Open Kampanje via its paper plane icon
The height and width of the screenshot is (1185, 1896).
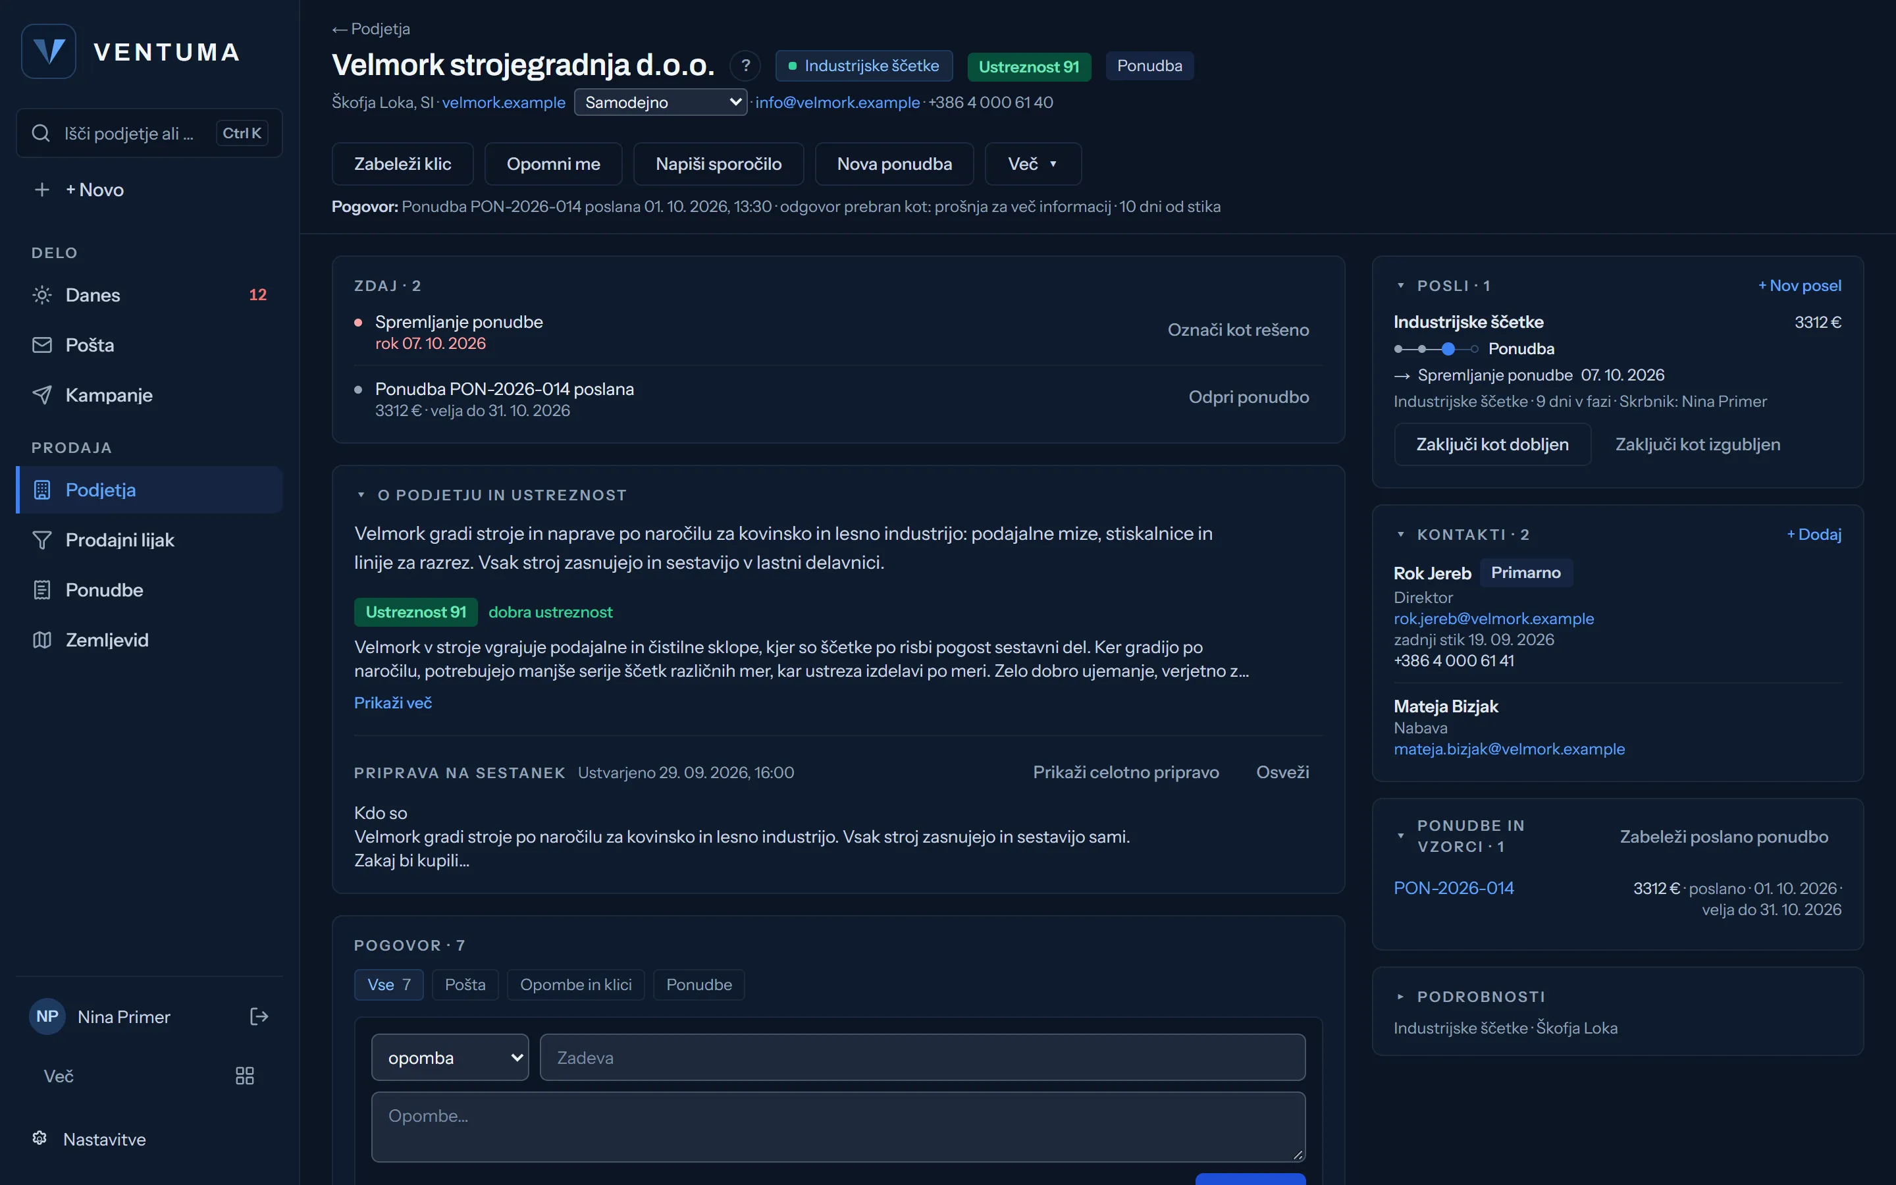pyautogui.click(x=42, y=395)
